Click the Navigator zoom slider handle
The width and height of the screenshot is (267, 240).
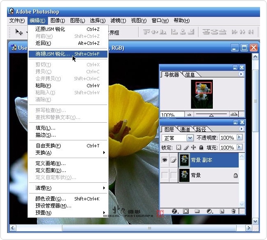pos(211,115)
